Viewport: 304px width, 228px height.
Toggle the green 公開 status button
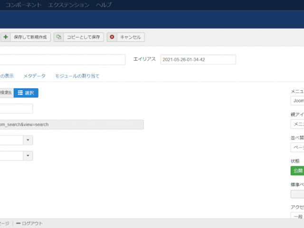pyautogui.click(x=297, y=171)
